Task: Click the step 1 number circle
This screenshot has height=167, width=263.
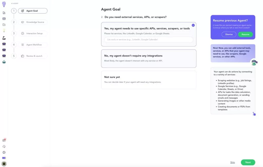Action: coord(14,11)
